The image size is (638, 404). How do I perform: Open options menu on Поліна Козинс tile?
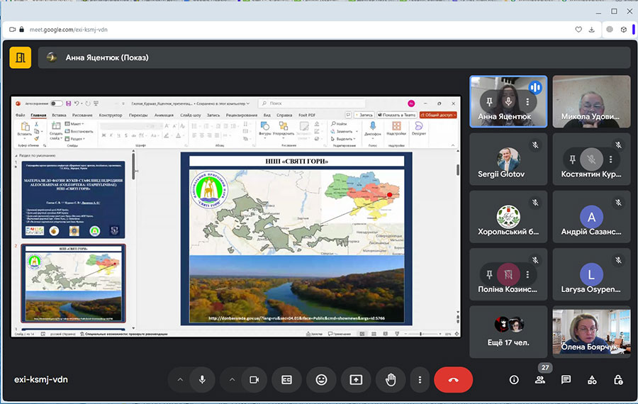tap(527, 274)
